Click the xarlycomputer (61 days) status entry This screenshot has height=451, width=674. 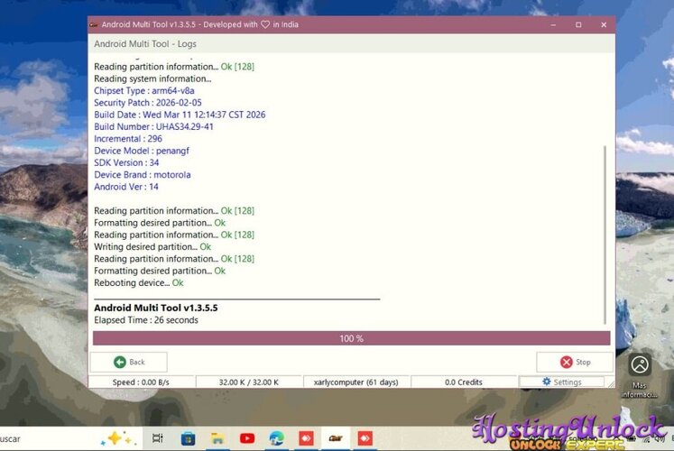356,382
